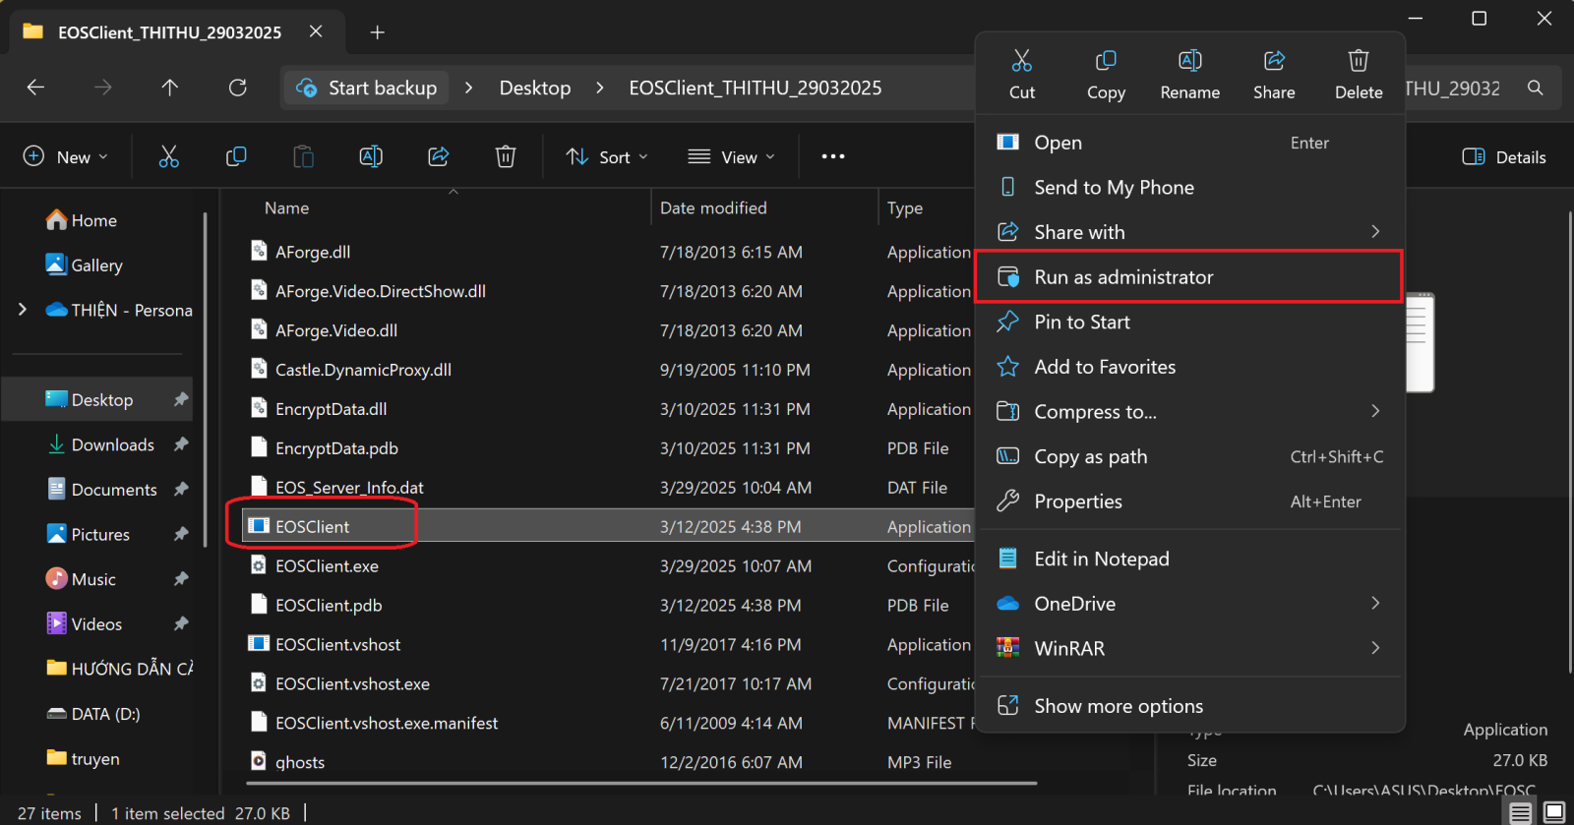Open Properties from the context menu

pyautogui.click(x=1189, y=501)
